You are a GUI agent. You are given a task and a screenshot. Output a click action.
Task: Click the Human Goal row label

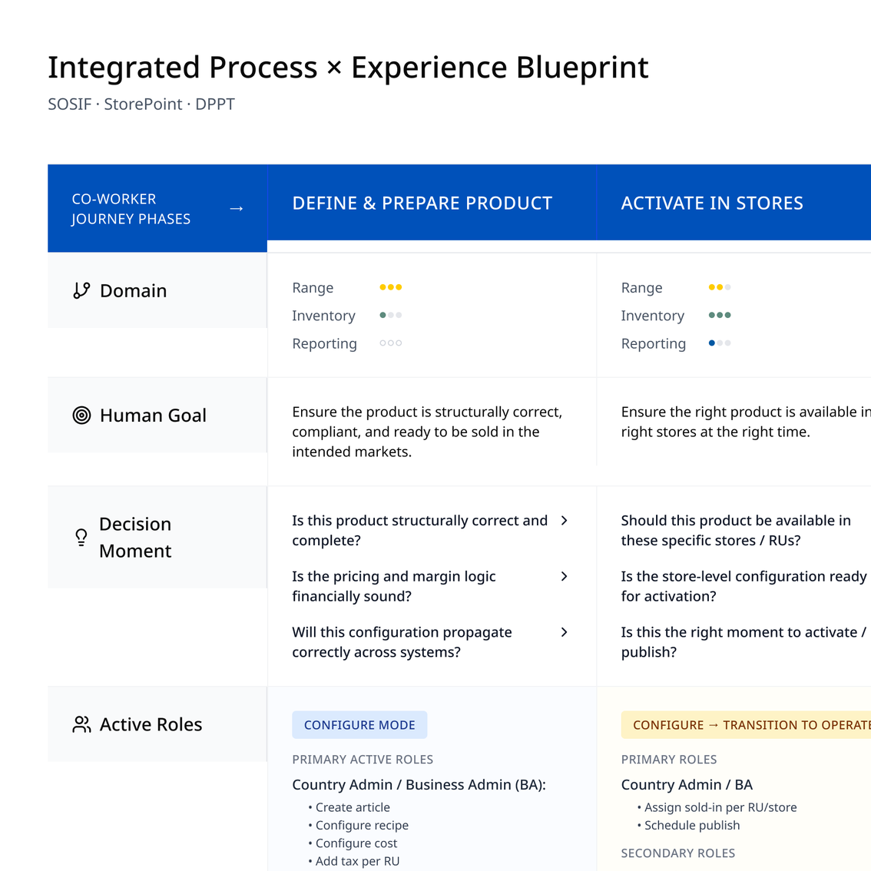click(x=153, y=415)
